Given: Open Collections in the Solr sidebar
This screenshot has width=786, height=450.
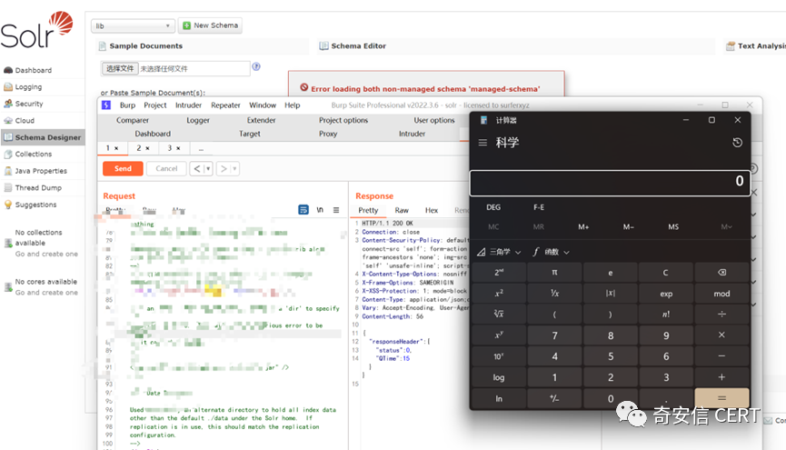Looking at the screenshot, I should point(33,154).
